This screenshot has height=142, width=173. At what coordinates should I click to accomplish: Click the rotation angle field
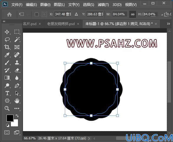coord(169,14)
